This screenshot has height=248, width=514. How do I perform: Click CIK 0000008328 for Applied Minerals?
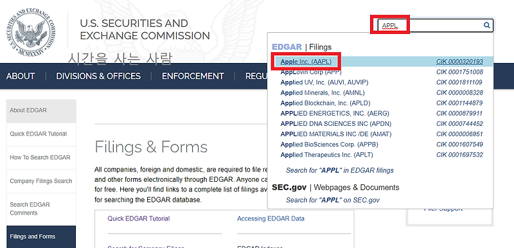pyautogui.click(x=459, y=93)
